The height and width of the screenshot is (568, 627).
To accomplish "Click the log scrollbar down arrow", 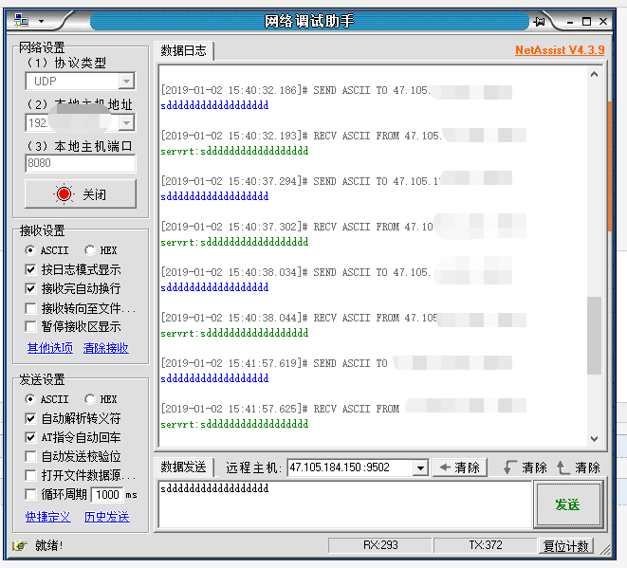I will pos(594,438).
